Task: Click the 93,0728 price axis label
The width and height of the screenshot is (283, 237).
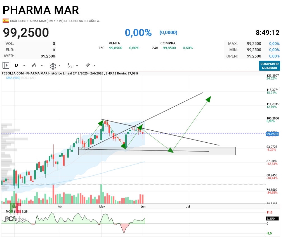Action: point(272,147)
